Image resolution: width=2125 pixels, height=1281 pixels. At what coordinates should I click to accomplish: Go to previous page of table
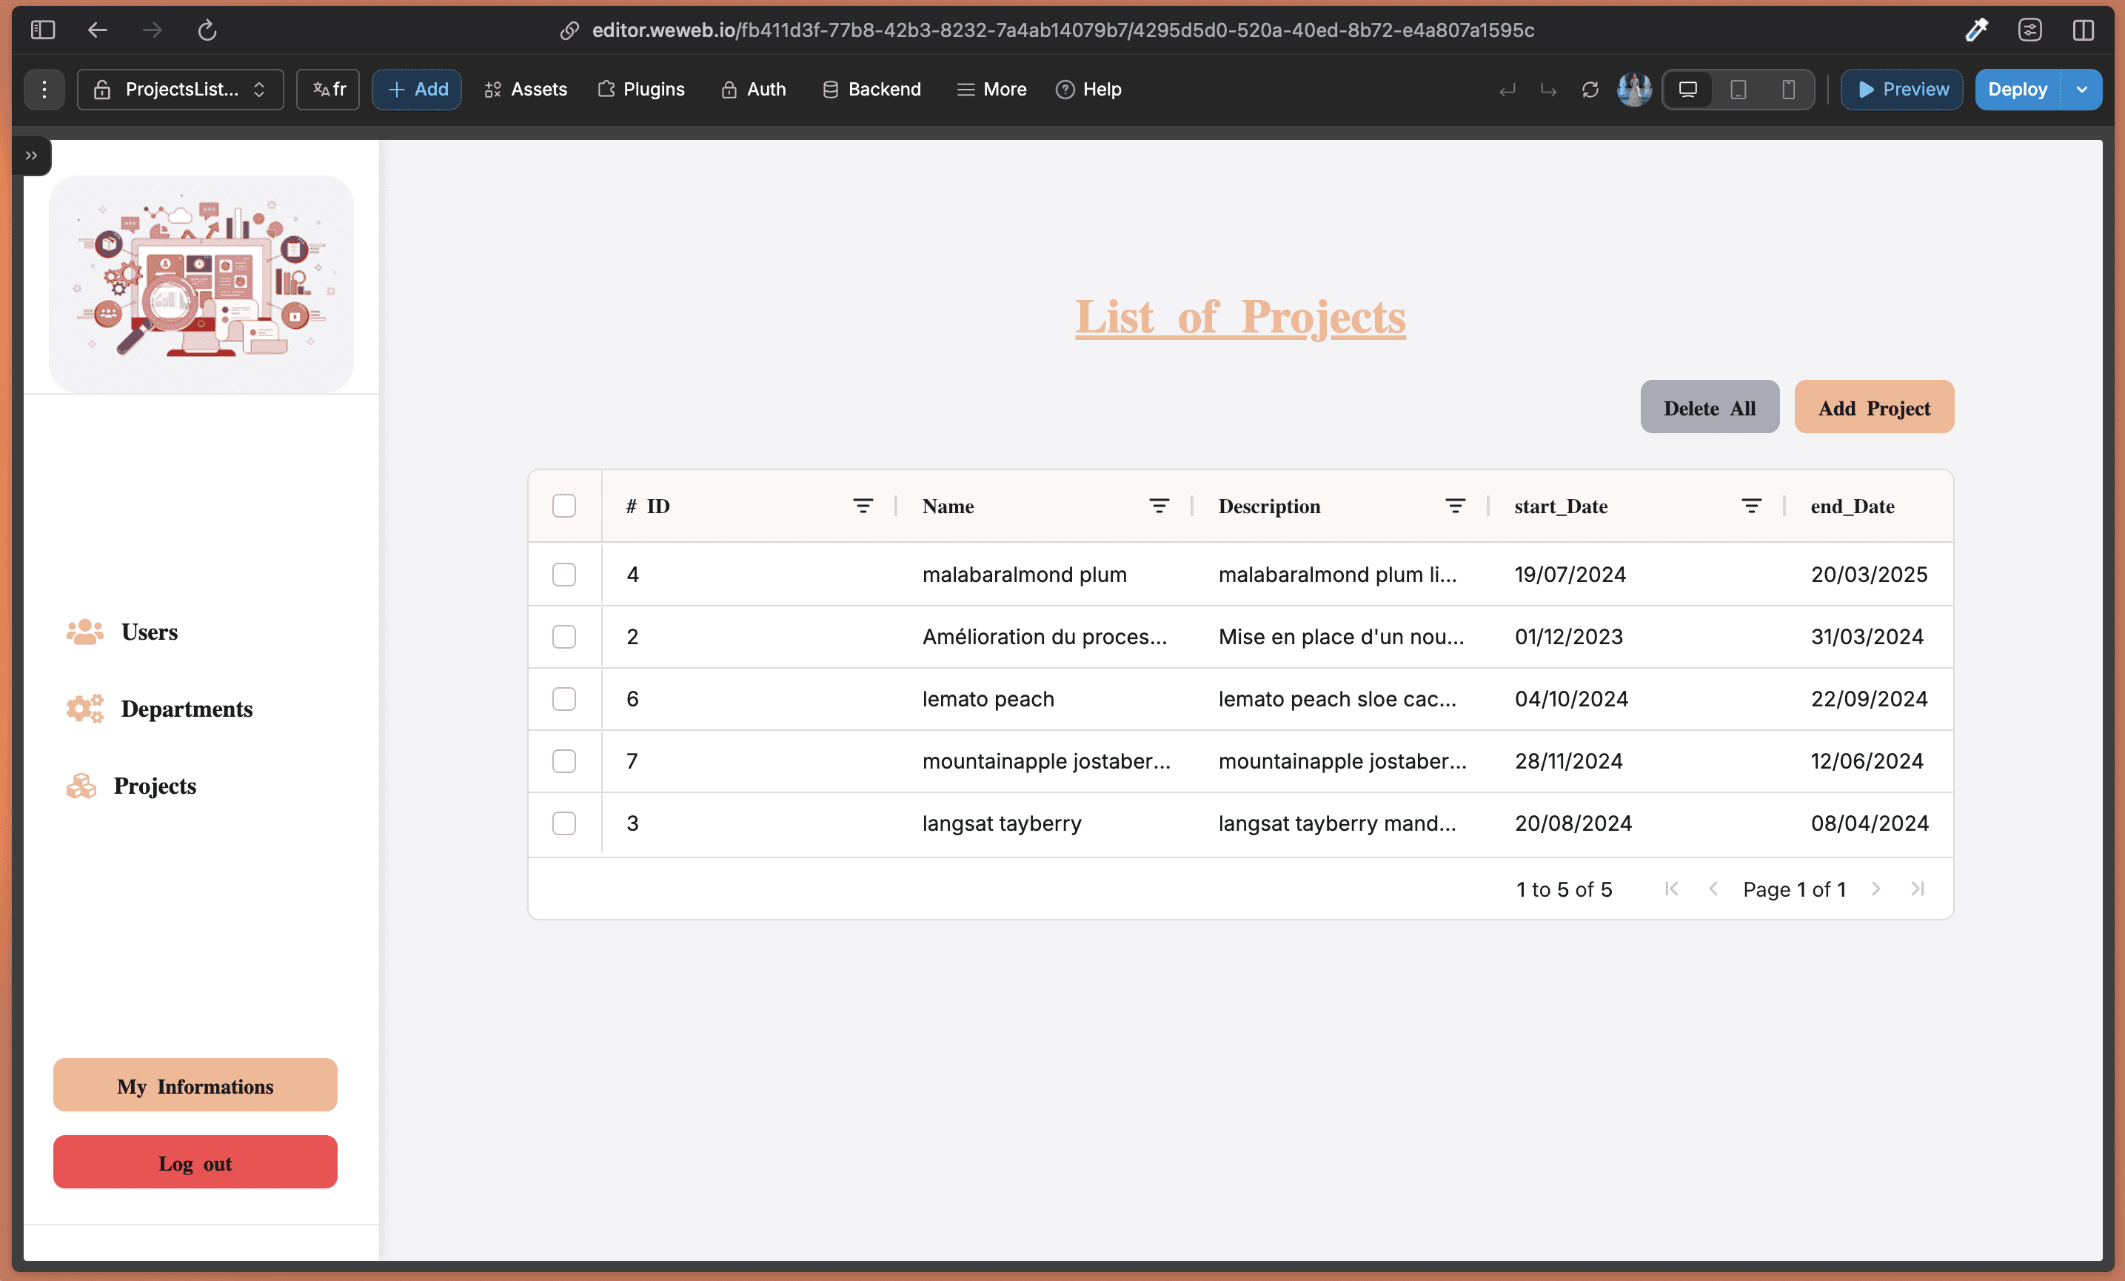tap(1713, 889)
